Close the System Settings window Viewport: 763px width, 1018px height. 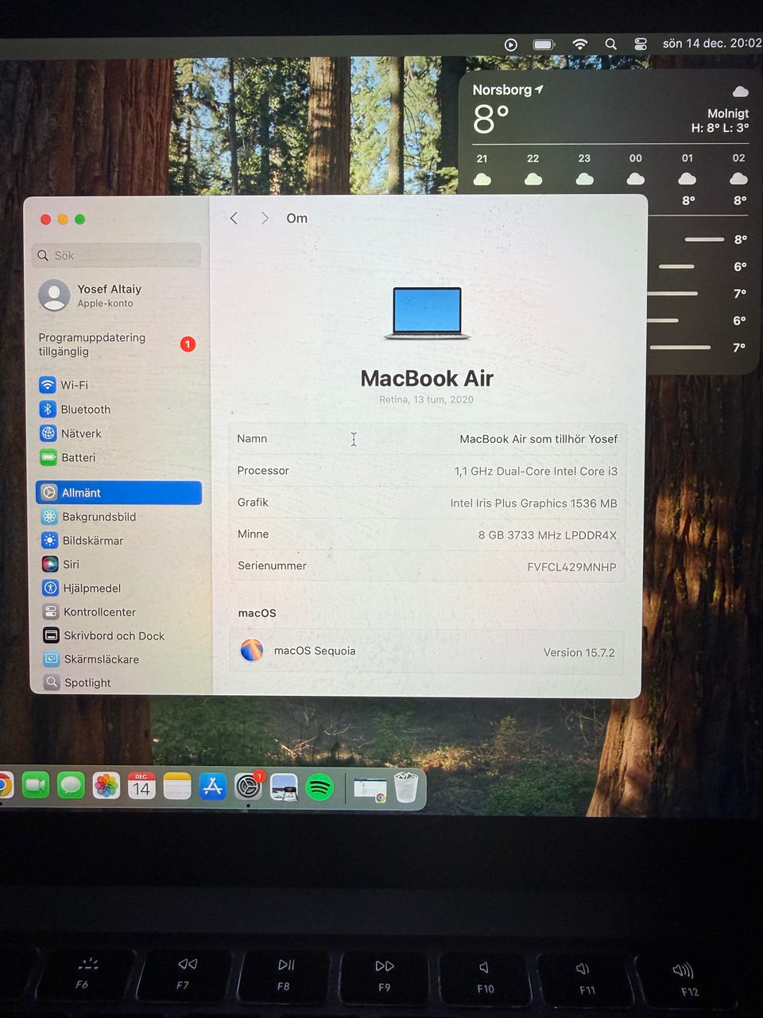point(46,220)
